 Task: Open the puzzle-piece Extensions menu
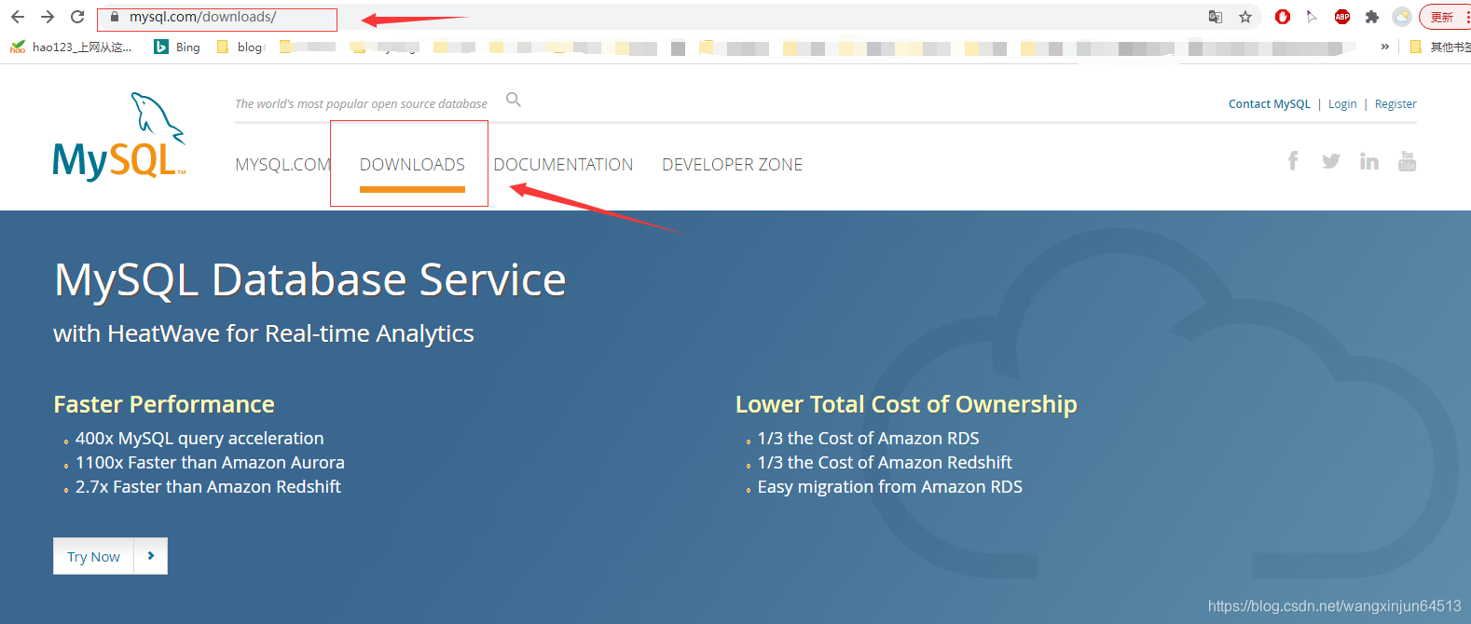pos(1372,17)
